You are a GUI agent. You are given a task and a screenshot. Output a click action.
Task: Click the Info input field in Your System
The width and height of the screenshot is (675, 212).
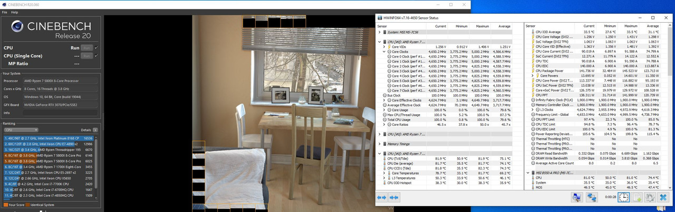(x=60, y=113)
